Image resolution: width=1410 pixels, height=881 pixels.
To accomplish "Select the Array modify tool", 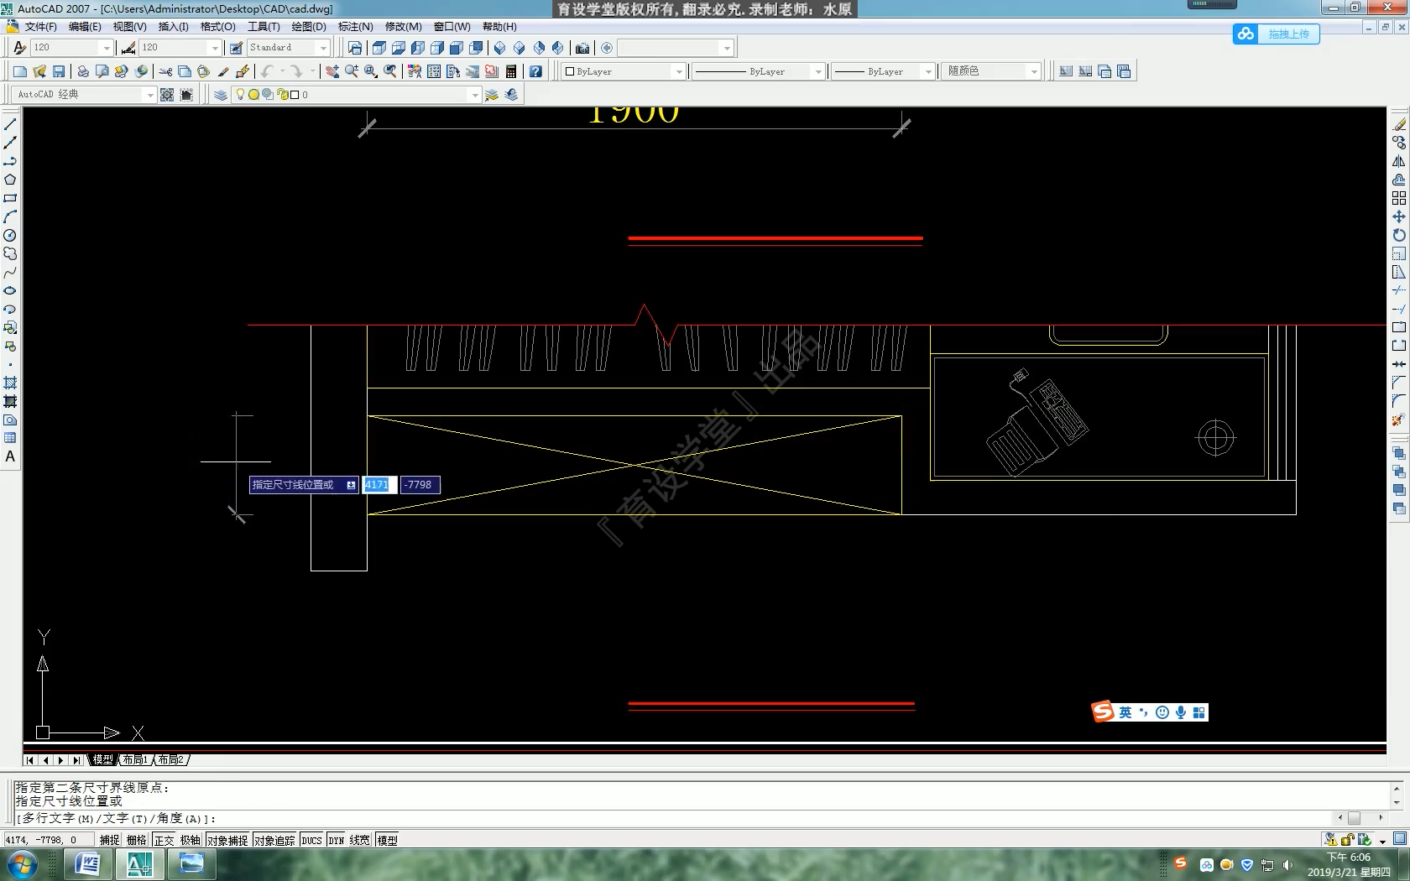I will [1398, 198].
